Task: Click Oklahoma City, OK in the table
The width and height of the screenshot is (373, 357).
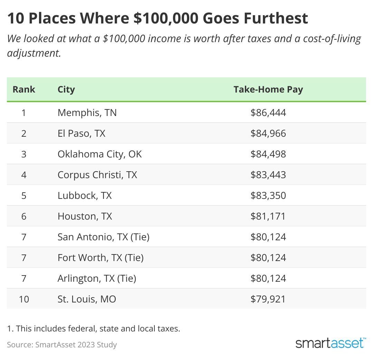Action: pos(99,154)
